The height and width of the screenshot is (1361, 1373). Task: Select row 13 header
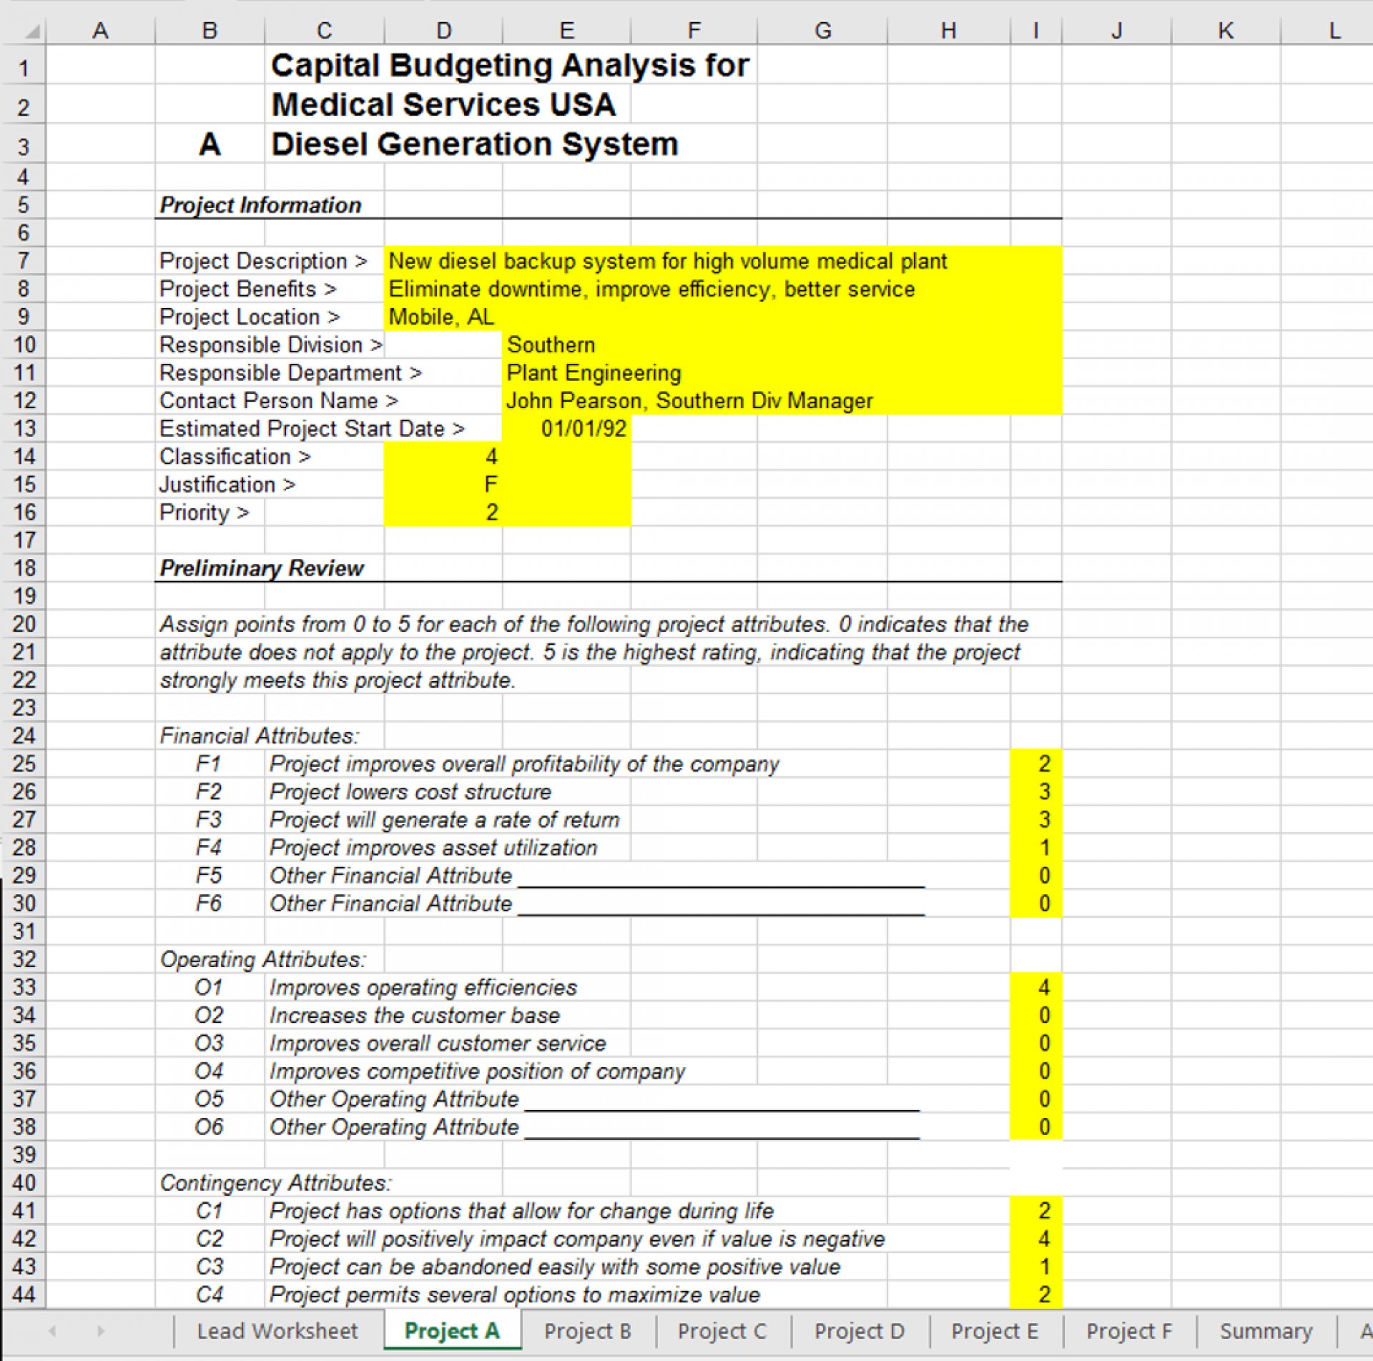(x=24, y=429)
